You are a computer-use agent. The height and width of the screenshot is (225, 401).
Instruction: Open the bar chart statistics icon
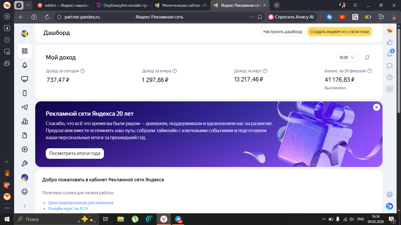pos(25,121)
